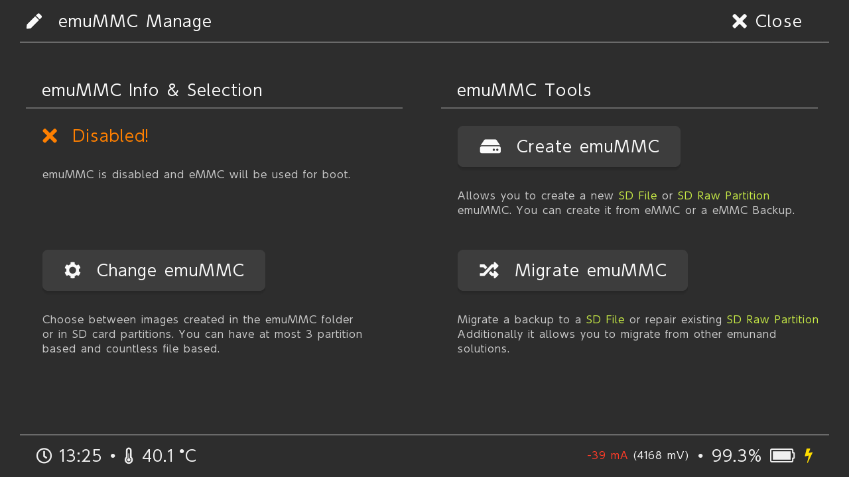Click the battery icon in status bar
Image resolution: width=849 pixels, height=477 pixels.
click(x=783, y=456)
